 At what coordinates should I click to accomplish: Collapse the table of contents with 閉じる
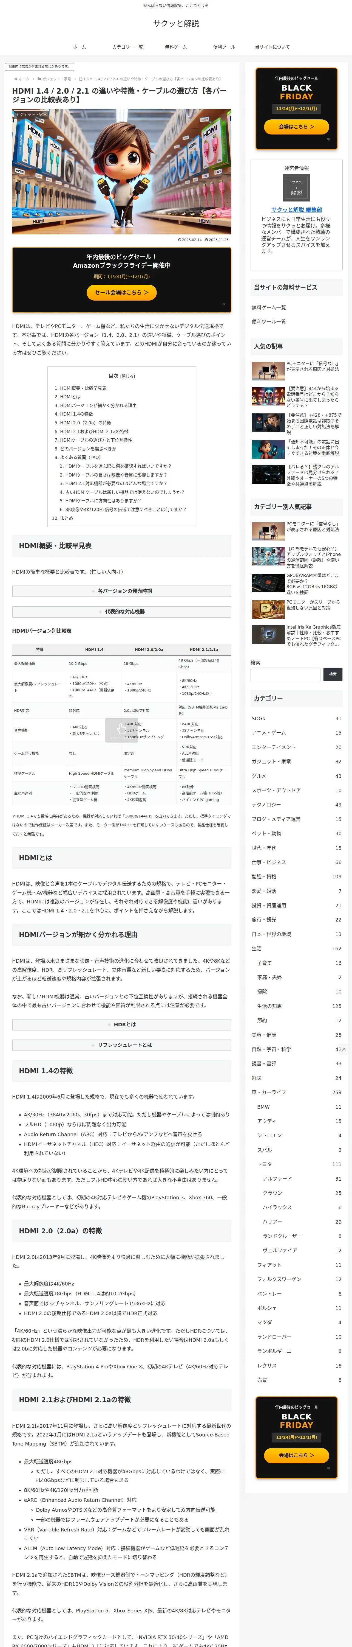click(128, 376)
